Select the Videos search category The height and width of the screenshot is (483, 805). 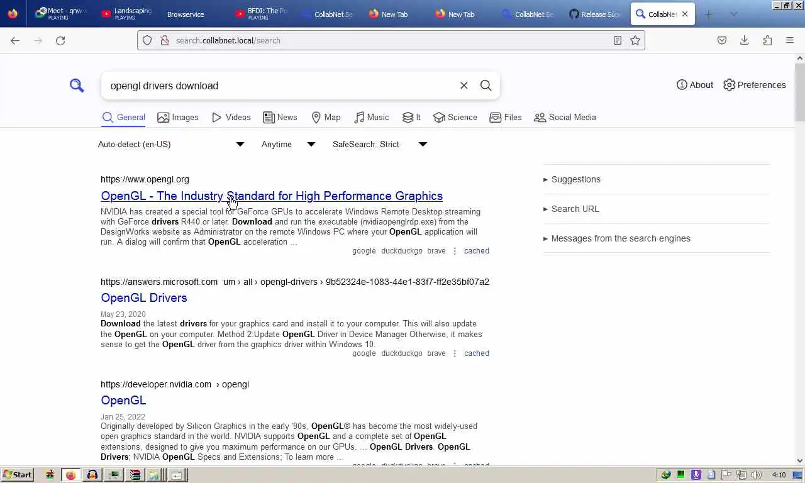[231, 118]
